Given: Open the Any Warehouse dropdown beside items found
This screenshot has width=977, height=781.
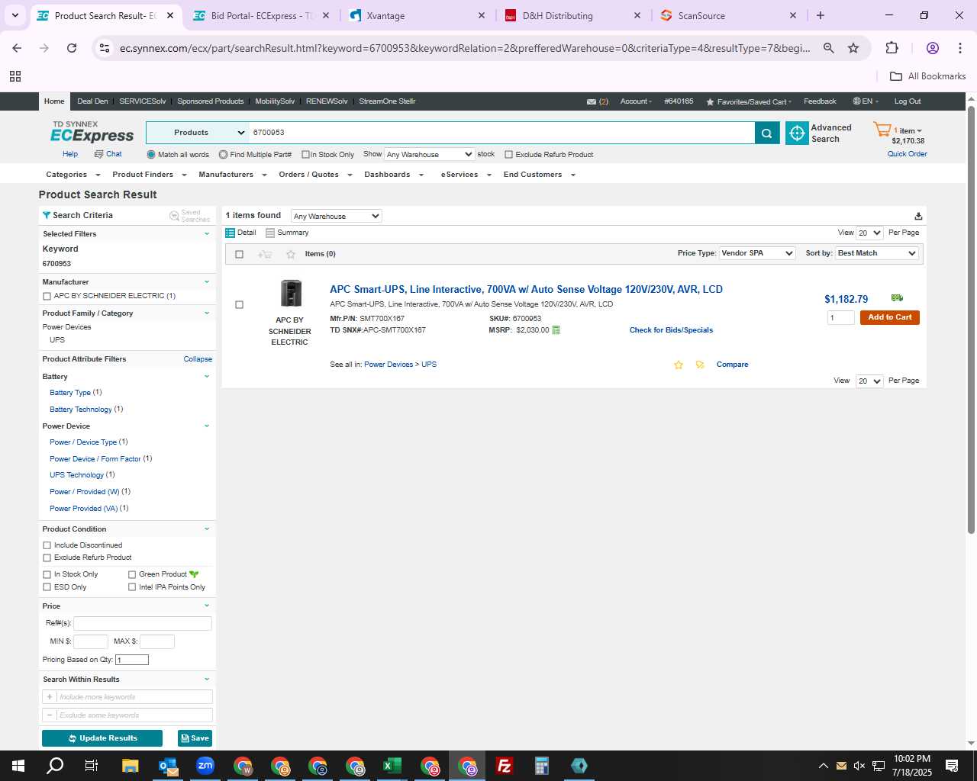Looking at the screenshot, I should [336, 216].
